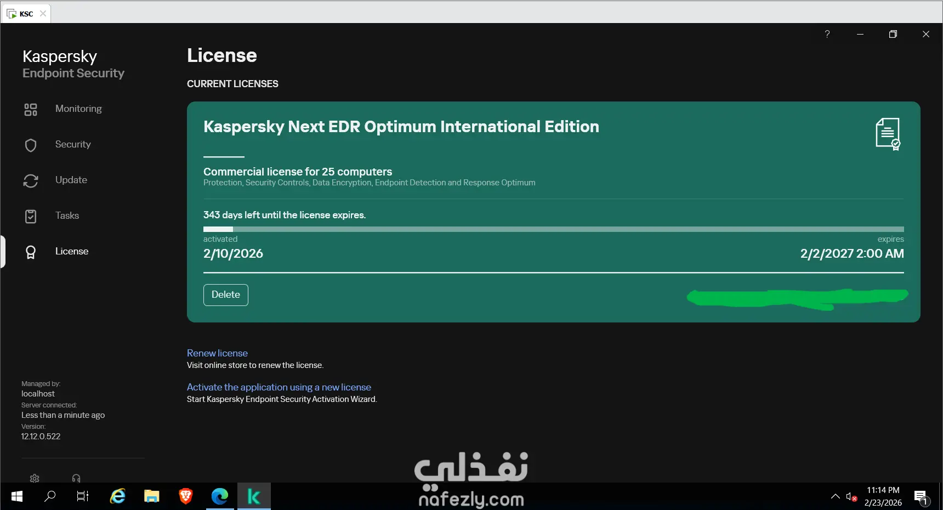Launch Brave browser from the taskbar
943x510 pixels.
point(186,496)
